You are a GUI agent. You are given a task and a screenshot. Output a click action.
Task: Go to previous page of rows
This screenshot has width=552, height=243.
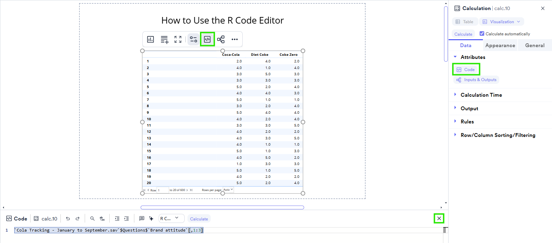(148, 190)
